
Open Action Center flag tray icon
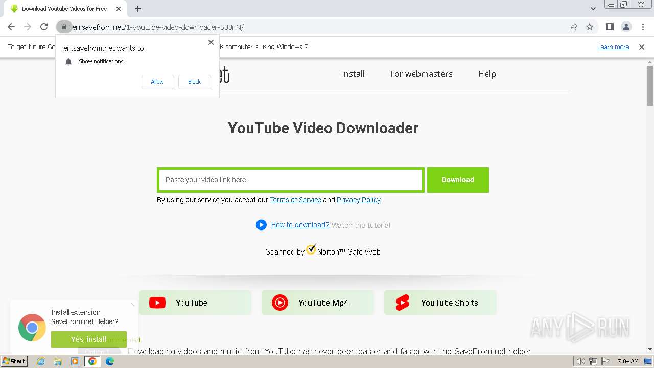(x=604, y=361)
